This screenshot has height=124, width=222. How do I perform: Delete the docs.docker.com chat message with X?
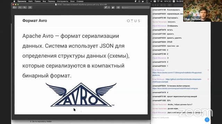[208, 70]
